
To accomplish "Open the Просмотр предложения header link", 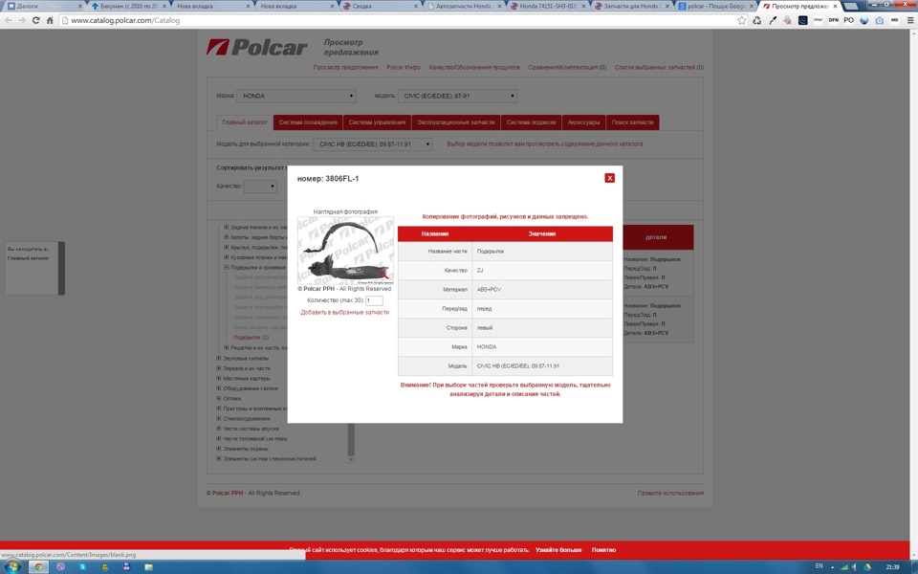I will click(x=345, y=67).
